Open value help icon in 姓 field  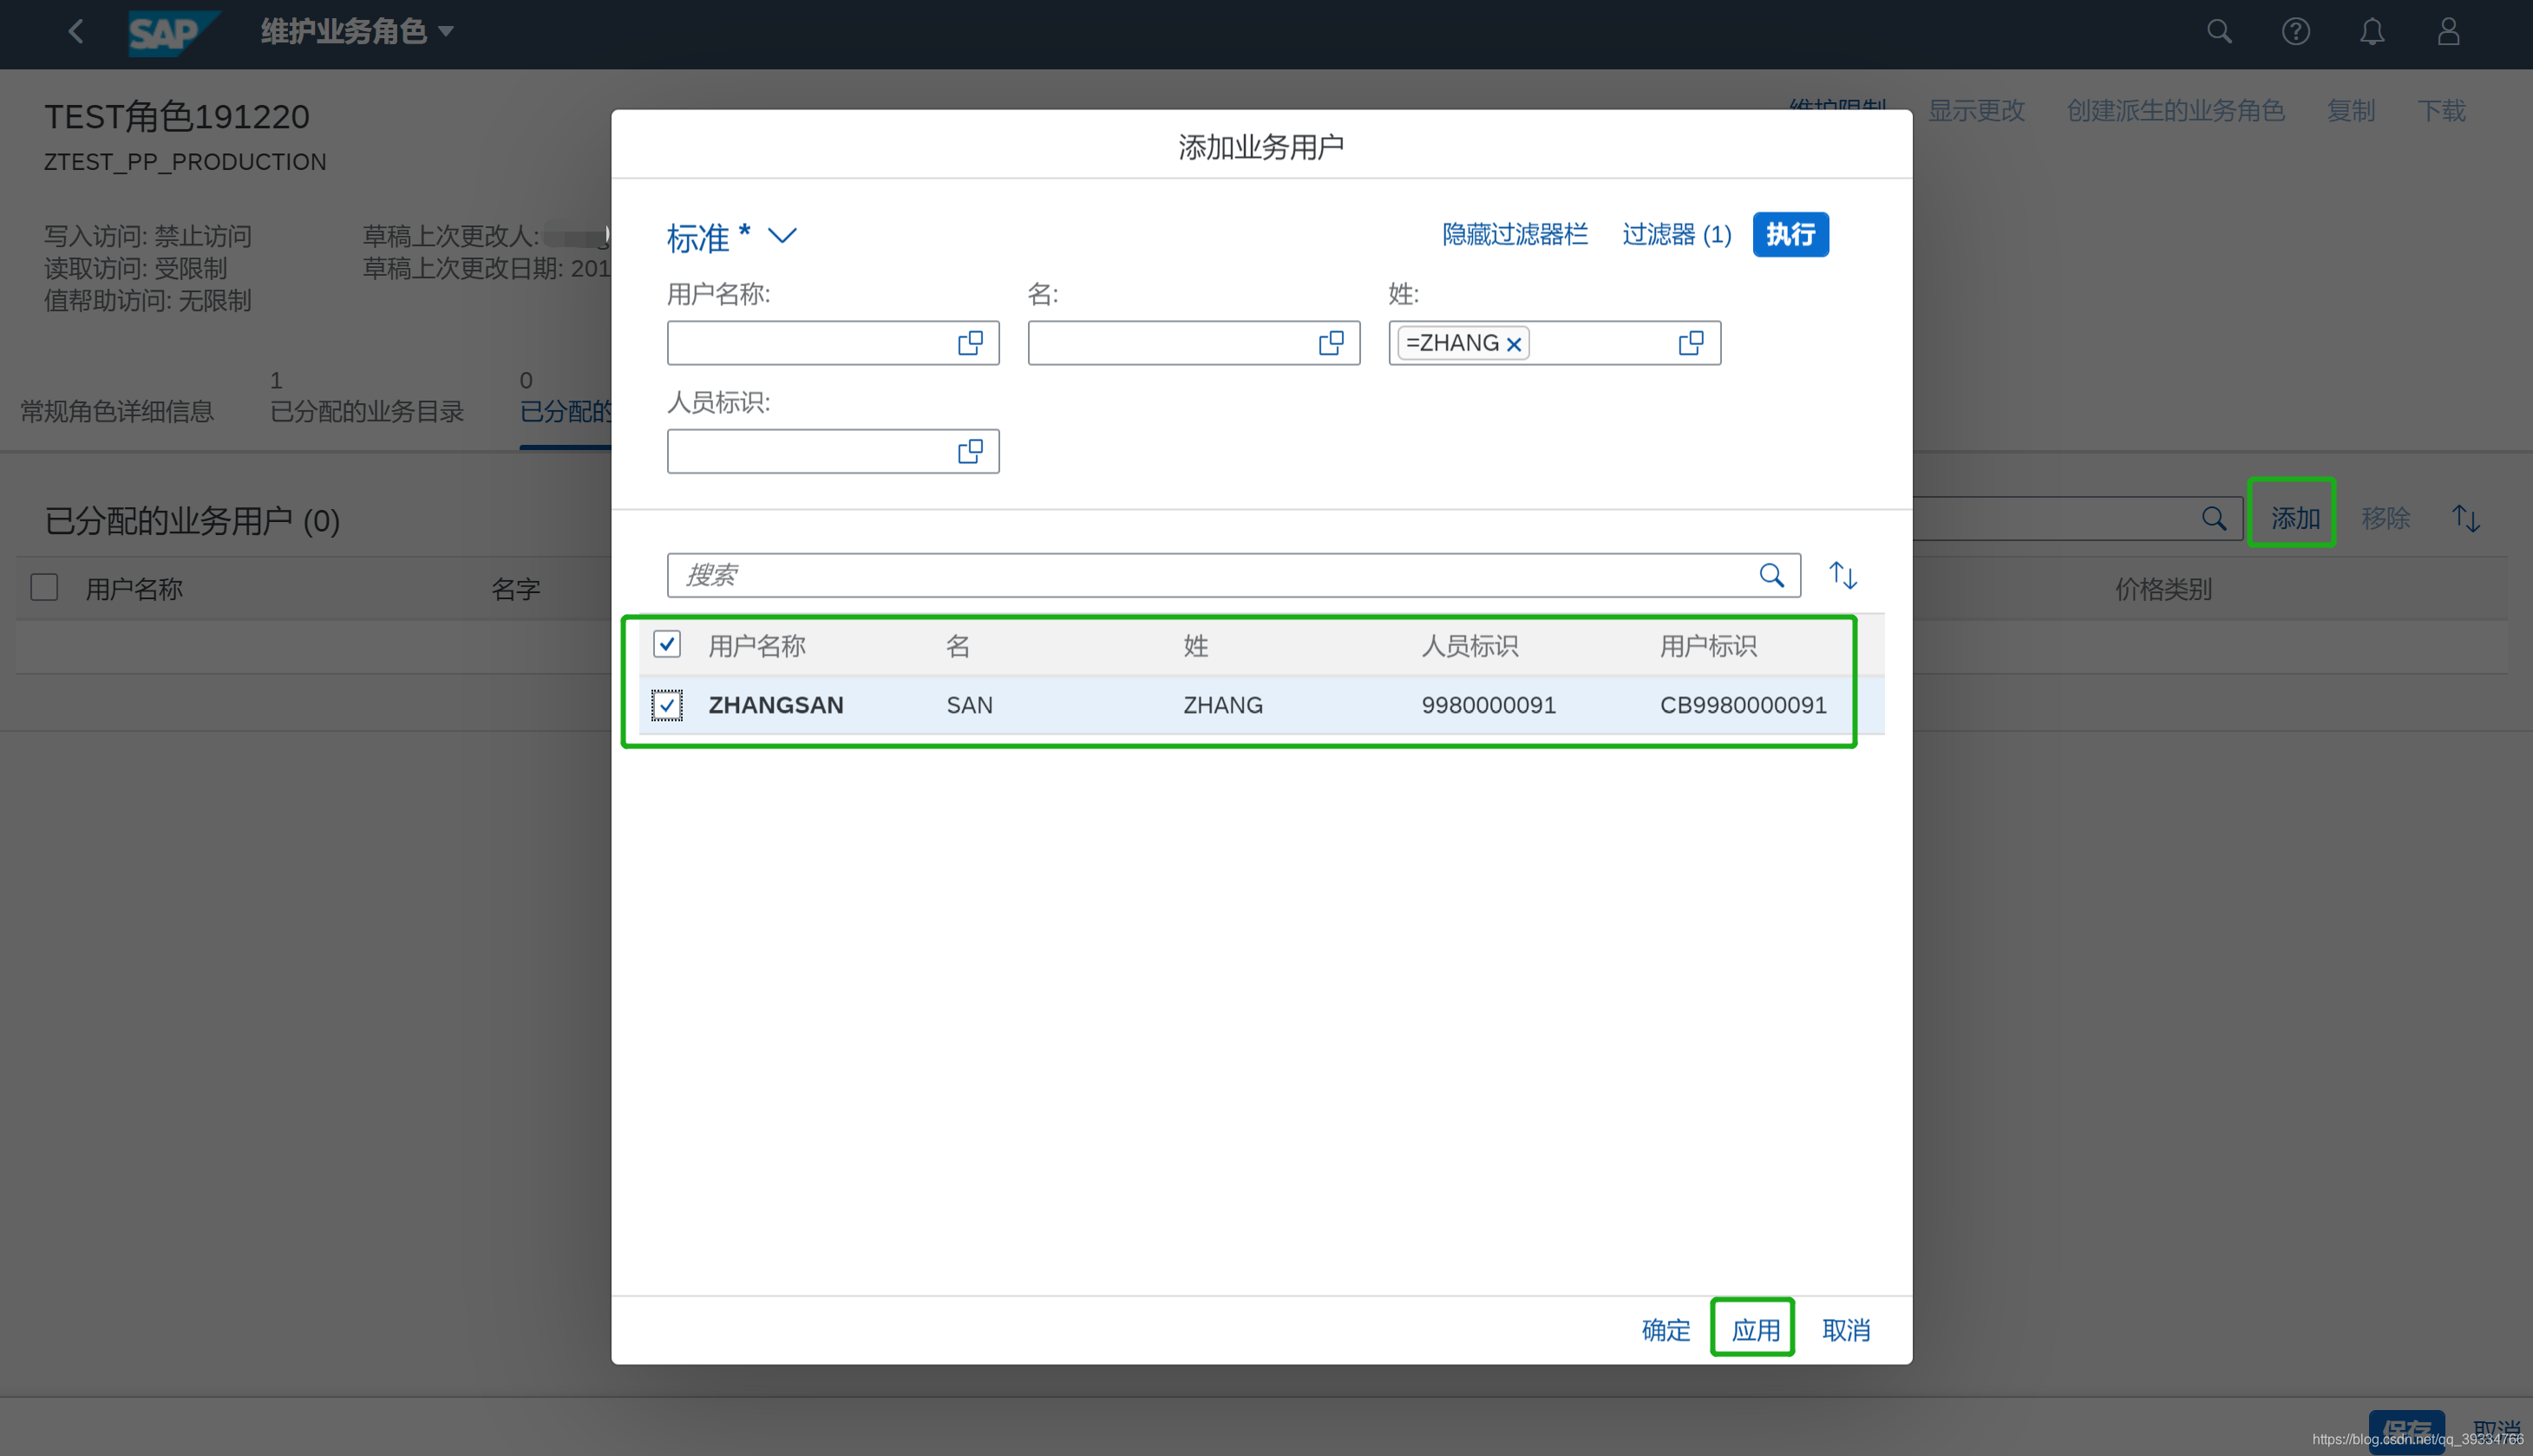point(1690,343)
